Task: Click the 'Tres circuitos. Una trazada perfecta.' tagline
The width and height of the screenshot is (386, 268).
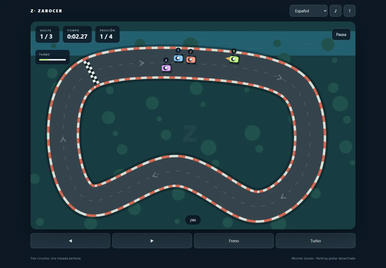Action: pyautogui.click(x=56, y=258)
